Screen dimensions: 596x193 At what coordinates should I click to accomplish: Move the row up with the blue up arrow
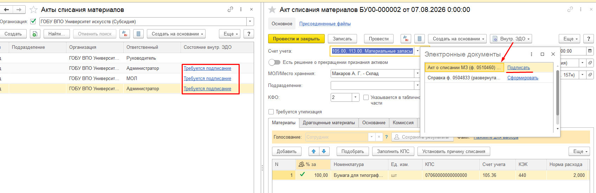(x=313, y=151)
